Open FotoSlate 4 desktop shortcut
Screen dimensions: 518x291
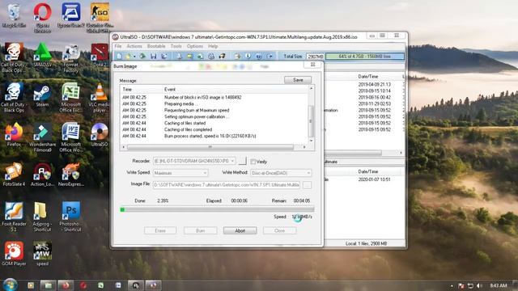[x=14, y=175]
